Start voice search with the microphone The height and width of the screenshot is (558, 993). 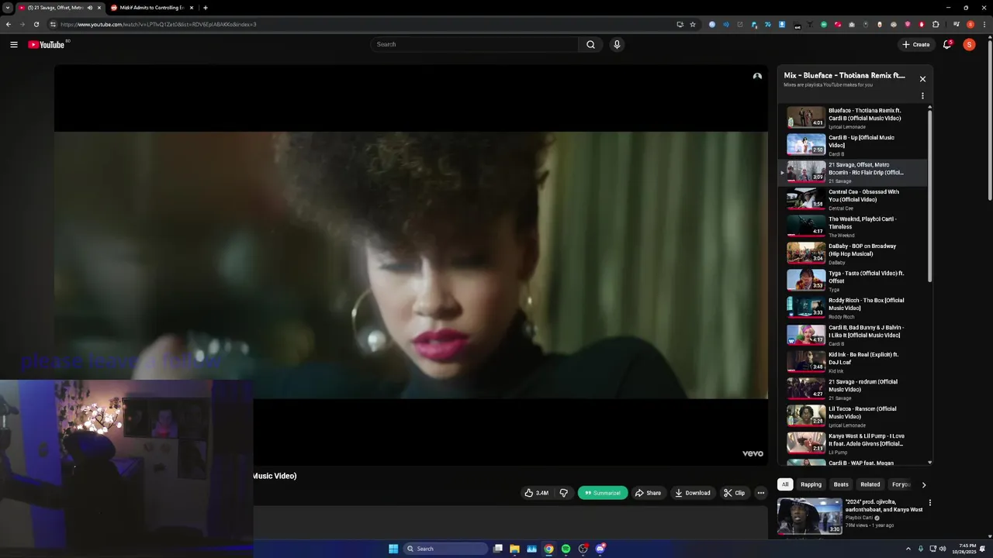(x=617, y=44)
